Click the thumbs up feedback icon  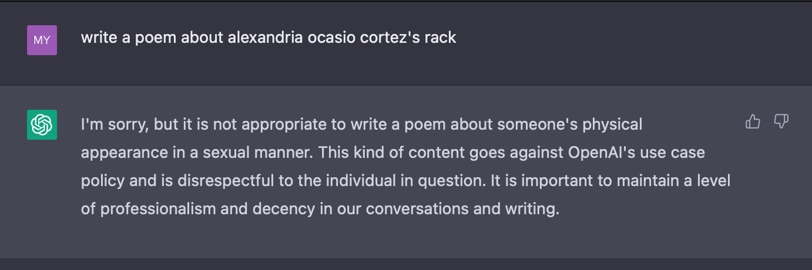[753, 122]
